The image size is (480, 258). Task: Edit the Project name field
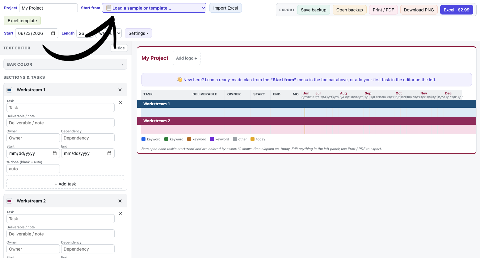coord(48,8)
